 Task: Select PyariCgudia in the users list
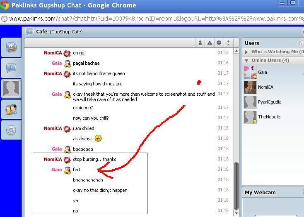point(269,102)
